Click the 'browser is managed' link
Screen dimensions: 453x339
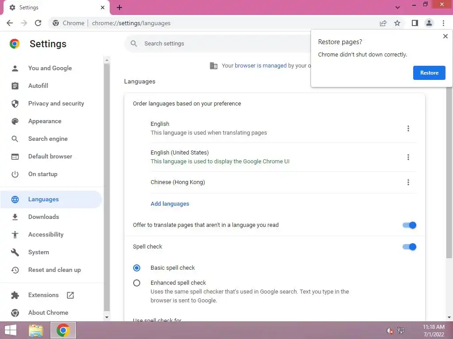[261, 65]
